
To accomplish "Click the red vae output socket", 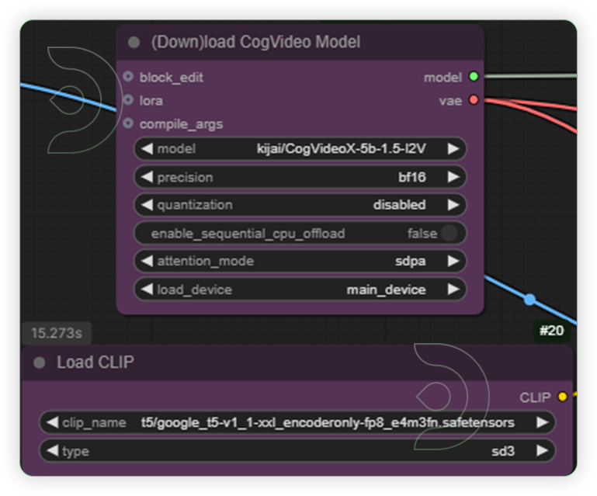I will click(x=474, y=100).
